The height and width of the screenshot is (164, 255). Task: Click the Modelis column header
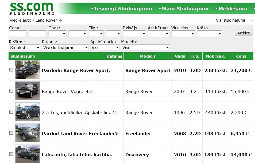pos(148,56)
